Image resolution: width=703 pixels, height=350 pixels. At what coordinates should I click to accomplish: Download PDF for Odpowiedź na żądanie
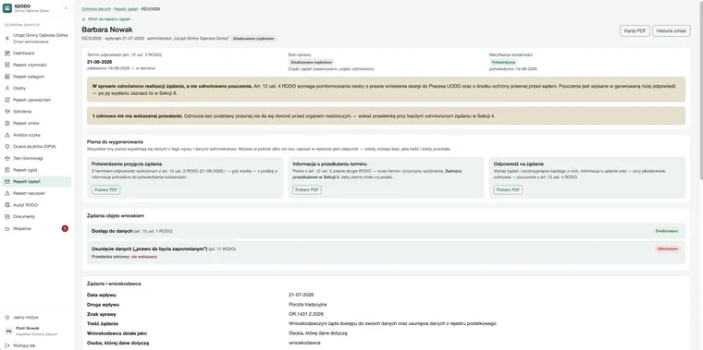(508, 189)
